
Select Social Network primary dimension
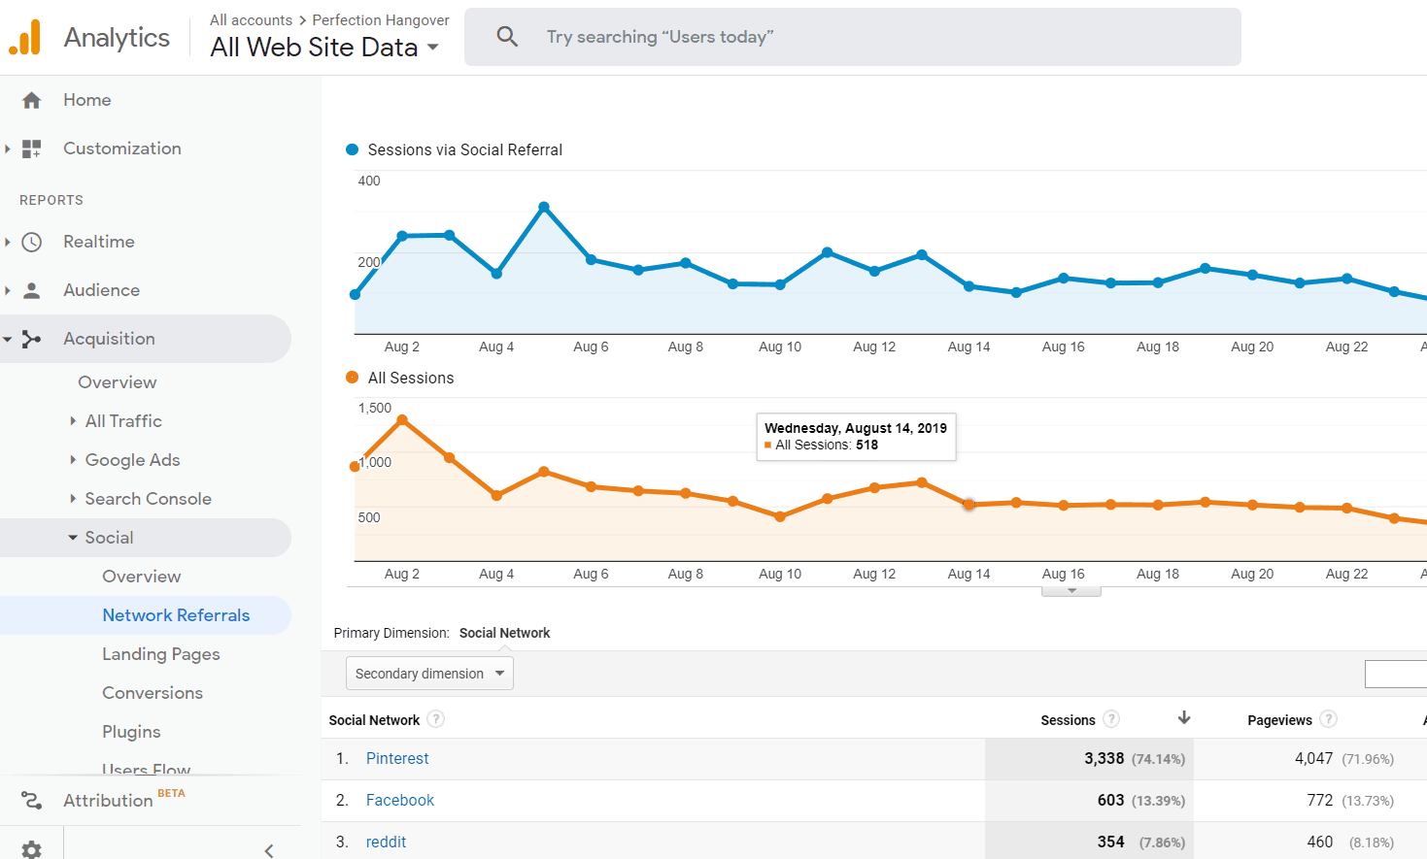click(x=504, y=633)
